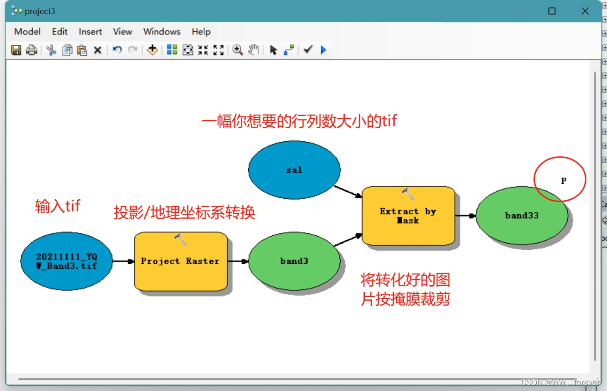Image resolution: width=607 pixels, height=391 pixels.
Task: Open the Insert menu
Action: tap(90, 32)
